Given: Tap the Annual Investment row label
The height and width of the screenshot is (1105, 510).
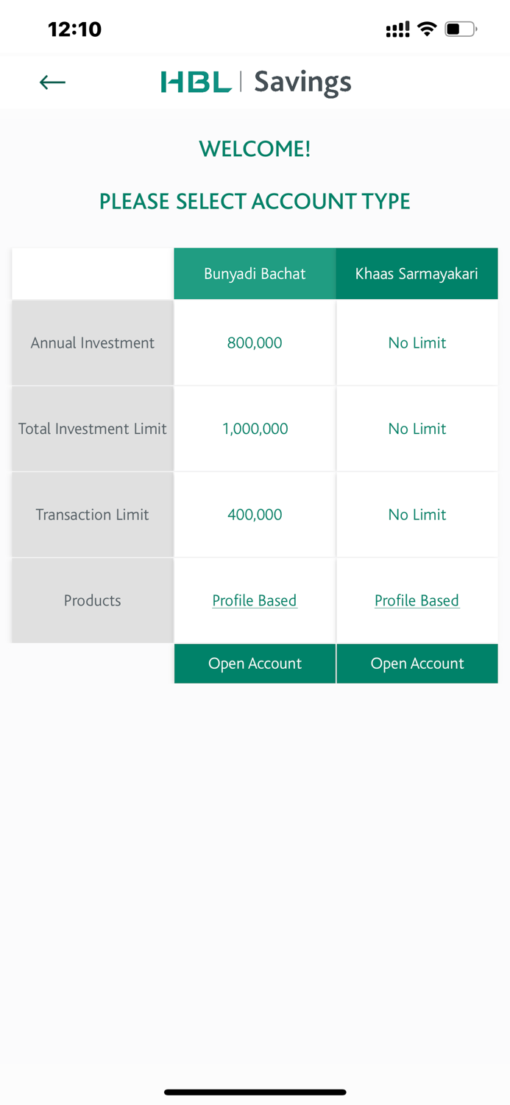Looking at the screenshot, I should (92, 343).
